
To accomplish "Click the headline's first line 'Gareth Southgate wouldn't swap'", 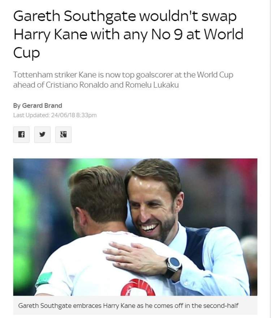I will tap(125, 16).
